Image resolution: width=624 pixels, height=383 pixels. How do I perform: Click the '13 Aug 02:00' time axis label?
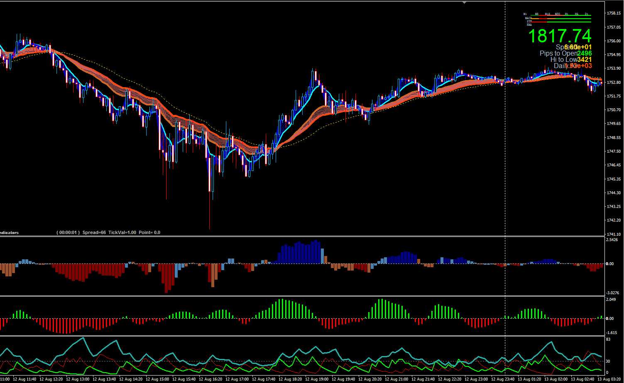coord(556,379)
